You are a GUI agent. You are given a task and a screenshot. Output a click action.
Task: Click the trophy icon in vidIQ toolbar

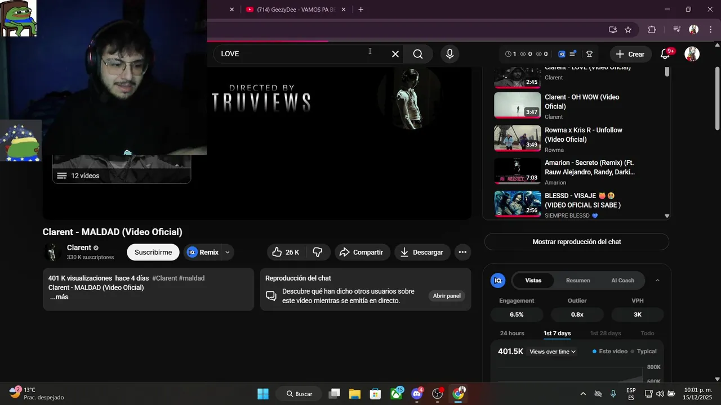589,54
